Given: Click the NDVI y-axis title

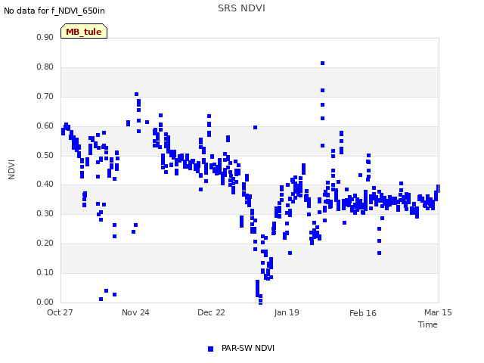Looking at the screenshot, I should click(x=11, y=169).
